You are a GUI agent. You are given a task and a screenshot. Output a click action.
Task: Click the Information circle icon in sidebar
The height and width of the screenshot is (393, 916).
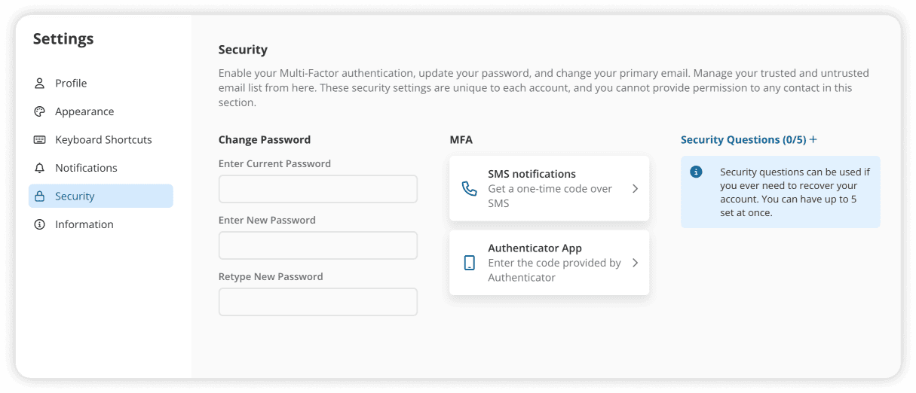pyautogui.click(x=40, y=224)
